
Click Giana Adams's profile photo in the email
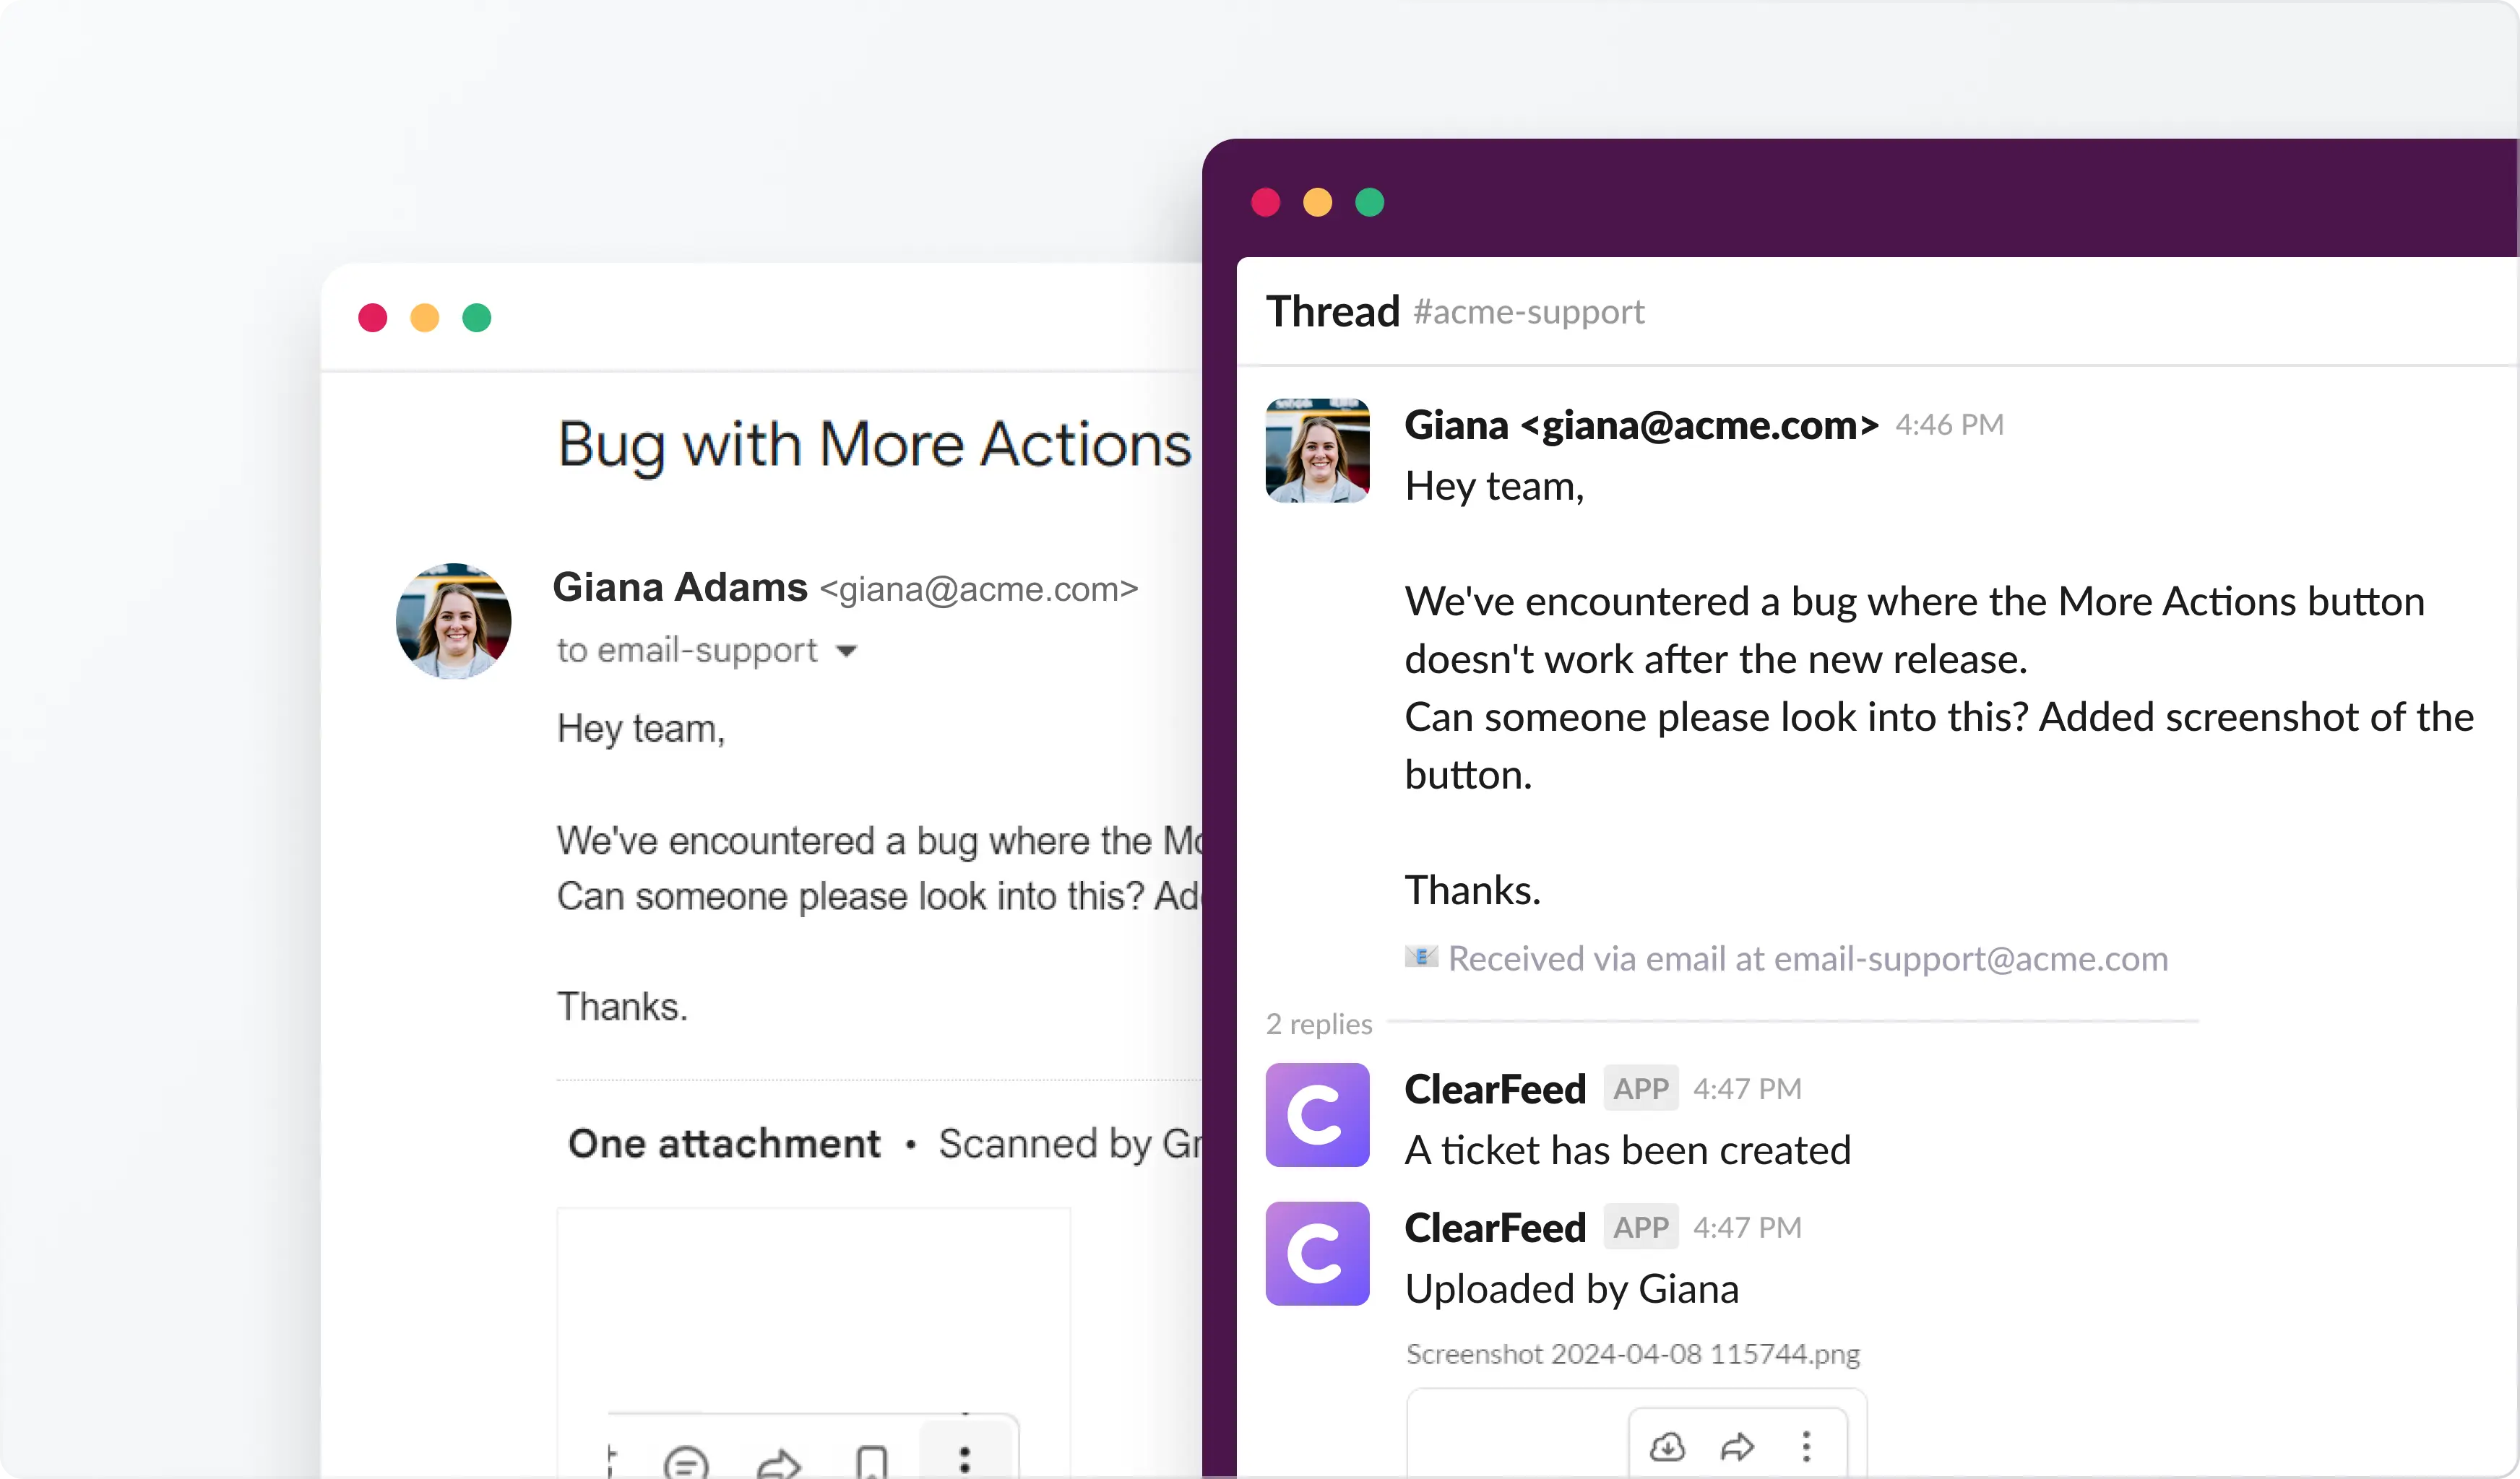[453, 620]
